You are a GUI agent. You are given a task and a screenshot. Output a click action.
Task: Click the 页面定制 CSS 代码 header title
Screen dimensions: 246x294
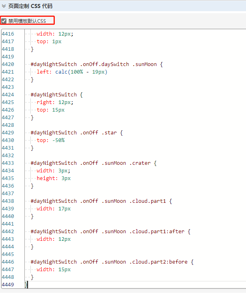(x=30, y=6)
